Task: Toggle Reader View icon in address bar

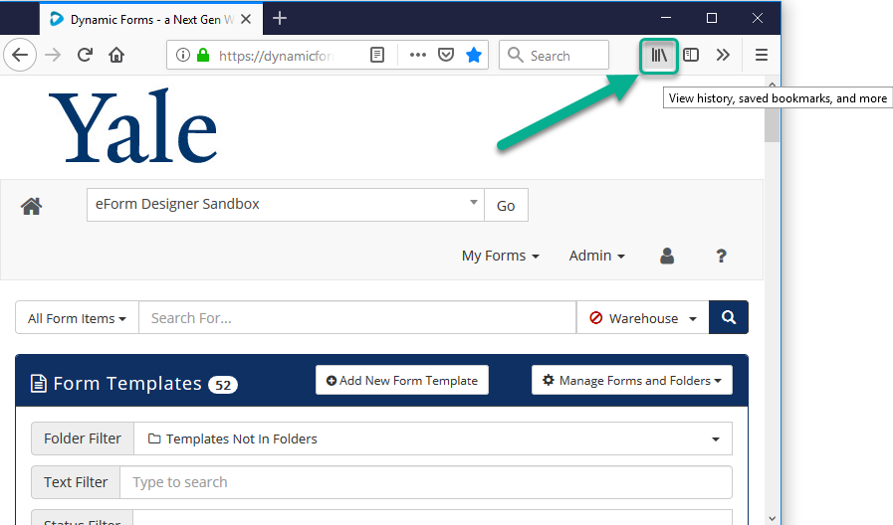Action: click(x=377, y=56)
